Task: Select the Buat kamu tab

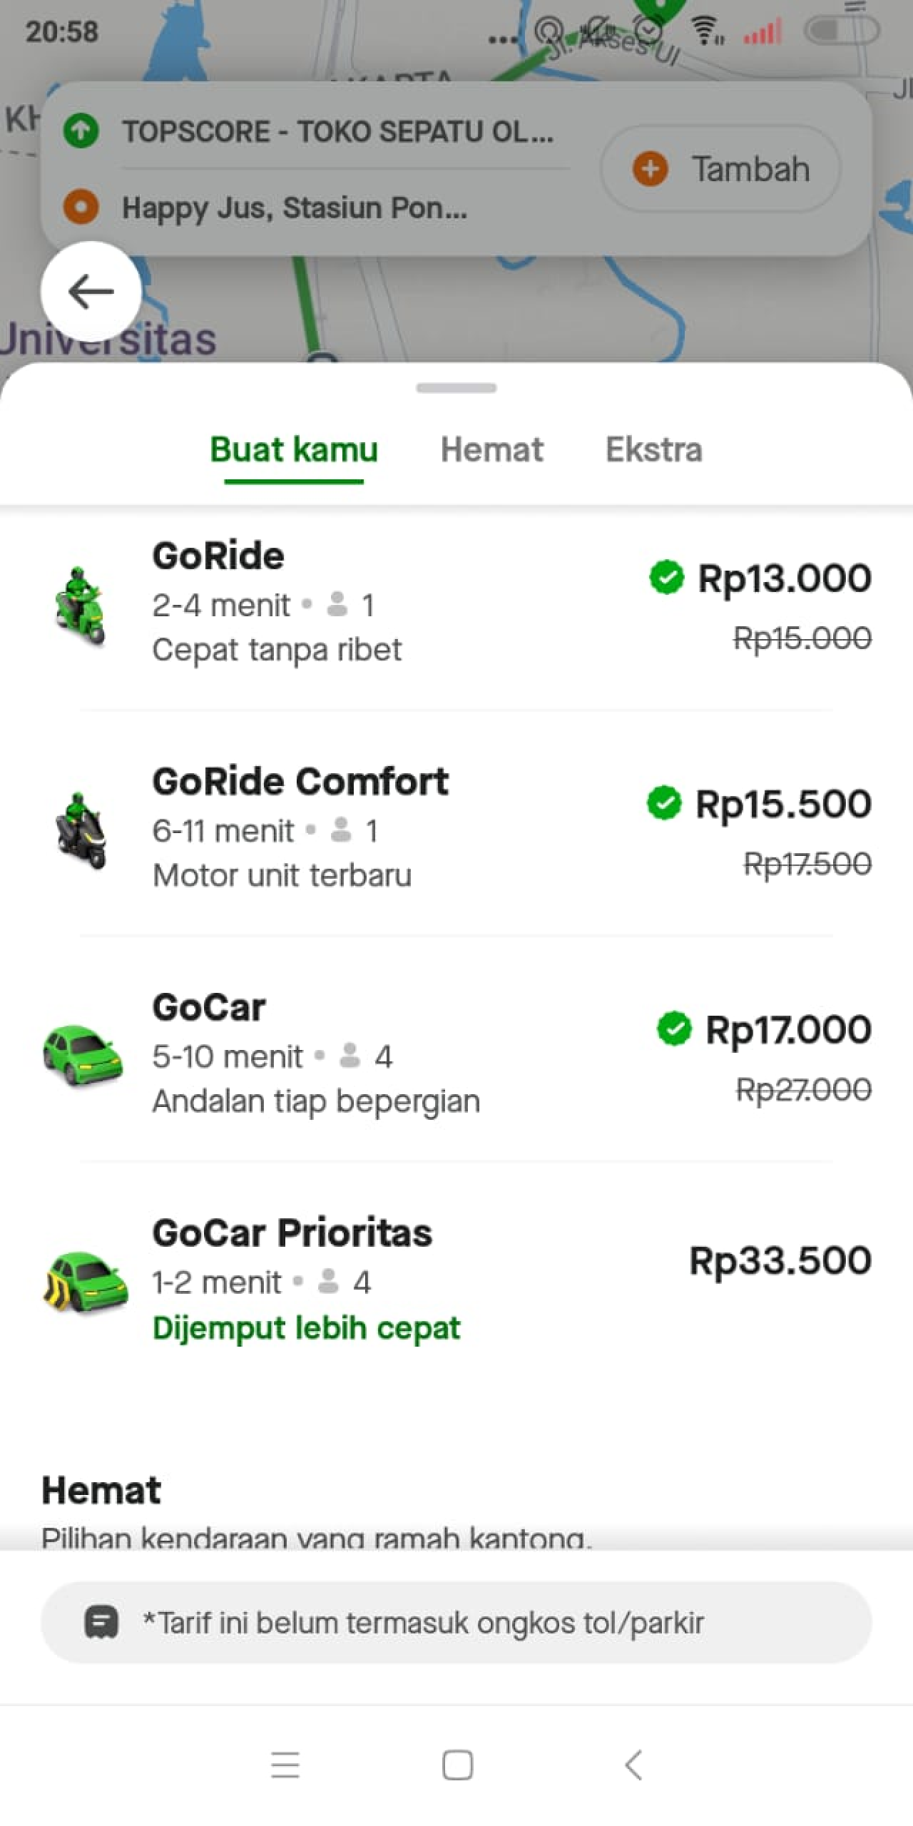Action: point(294,450)
